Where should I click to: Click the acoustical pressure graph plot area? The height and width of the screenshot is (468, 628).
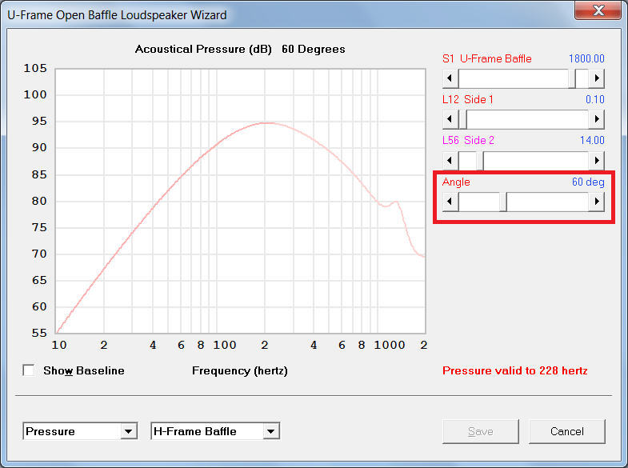(x=240, y=201)
